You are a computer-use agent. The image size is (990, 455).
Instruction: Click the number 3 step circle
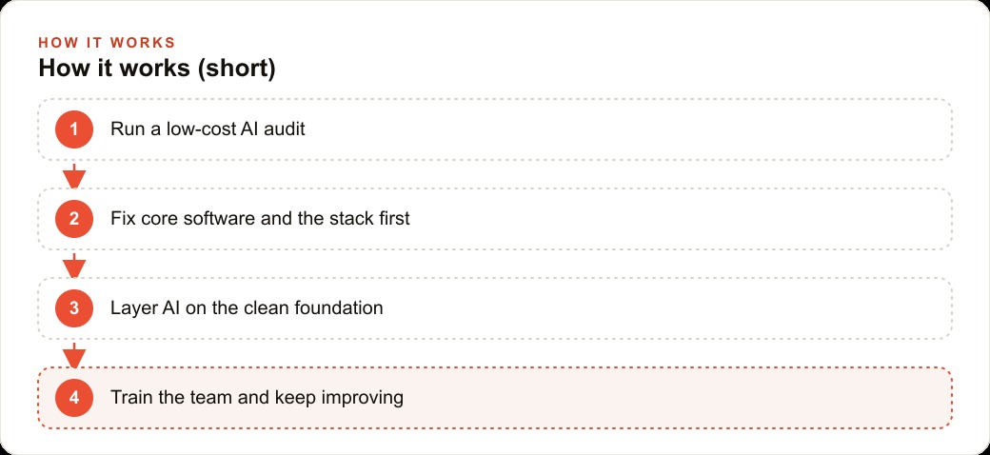point(74,308)
